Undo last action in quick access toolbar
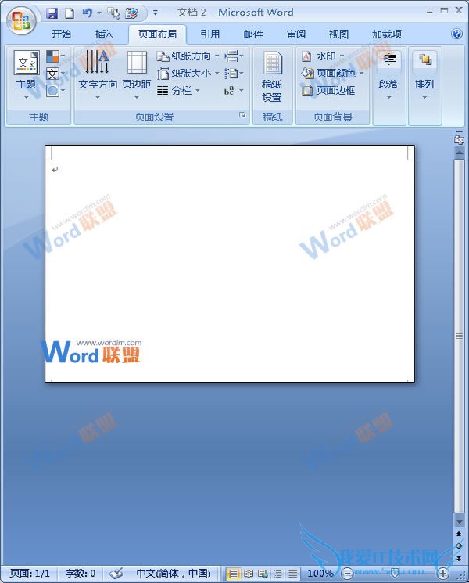 [88, 13]
